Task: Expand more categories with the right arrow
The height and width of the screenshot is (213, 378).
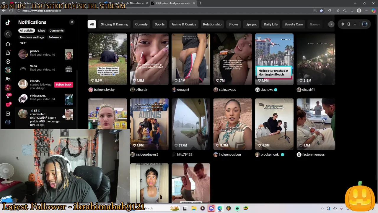Action: [x=331, y=24]
